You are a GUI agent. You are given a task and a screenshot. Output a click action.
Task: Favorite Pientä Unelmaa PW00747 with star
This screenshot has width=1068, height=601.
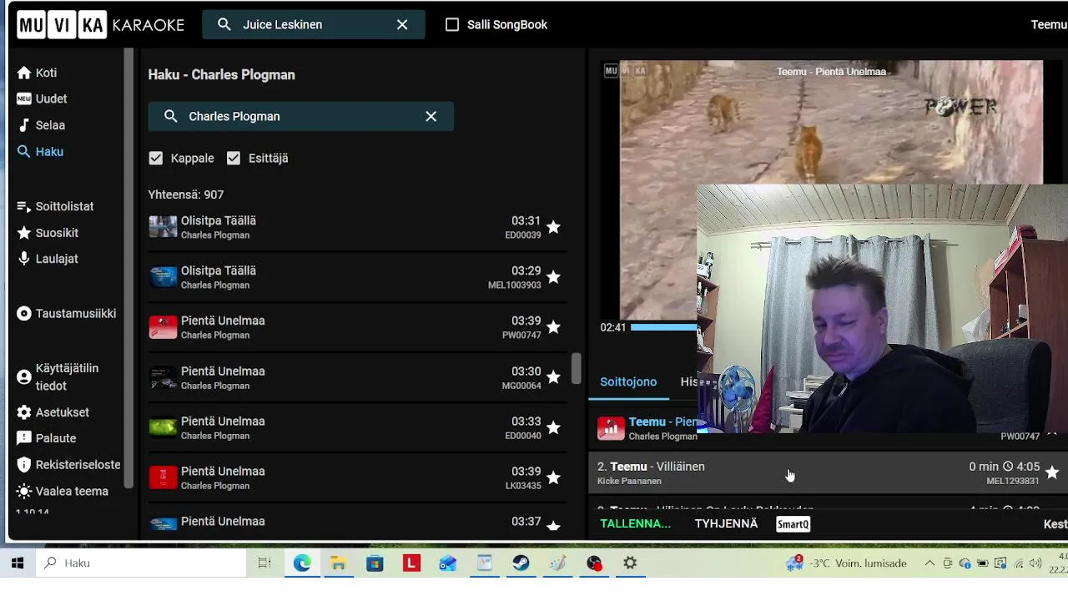(553, 327)
